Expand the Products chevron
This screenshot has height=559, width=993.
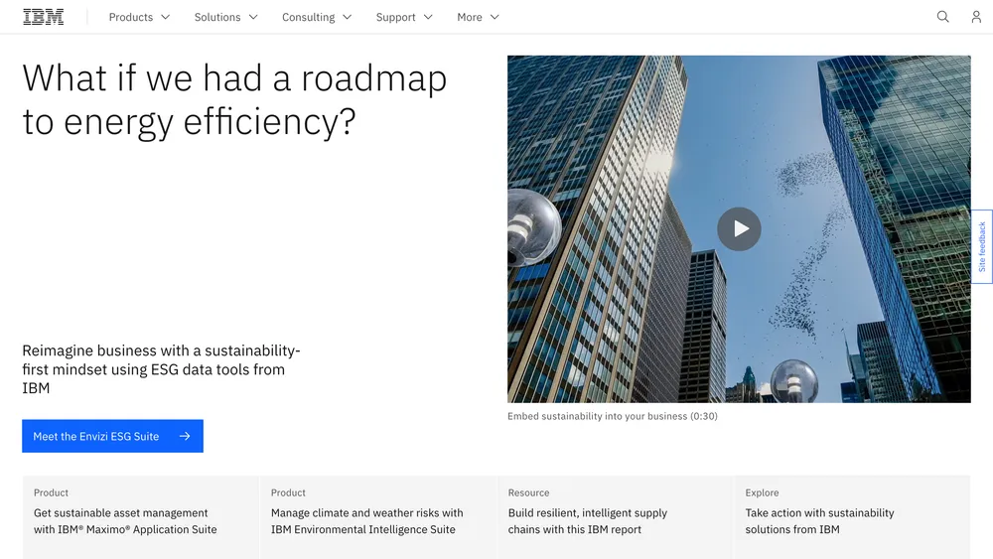click(x=165, y=17)
